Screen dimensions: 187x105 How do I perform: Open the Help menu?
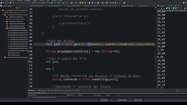(60, 0)
